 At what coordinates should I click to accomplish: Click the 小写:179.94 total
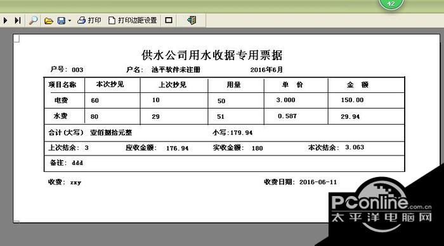233,132
